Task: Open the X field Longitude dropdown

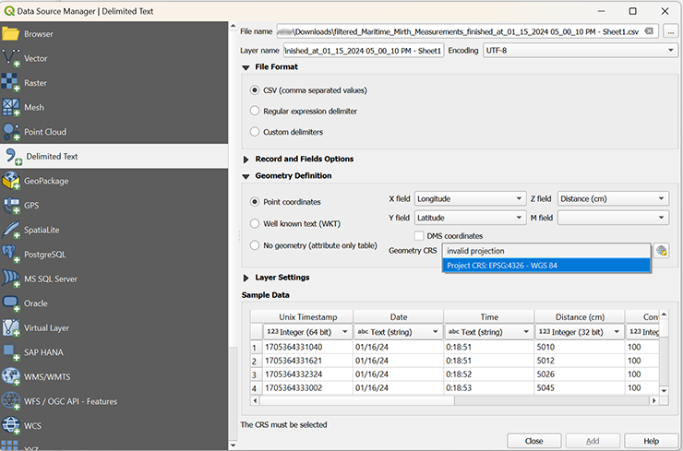Action: (469, 198)
